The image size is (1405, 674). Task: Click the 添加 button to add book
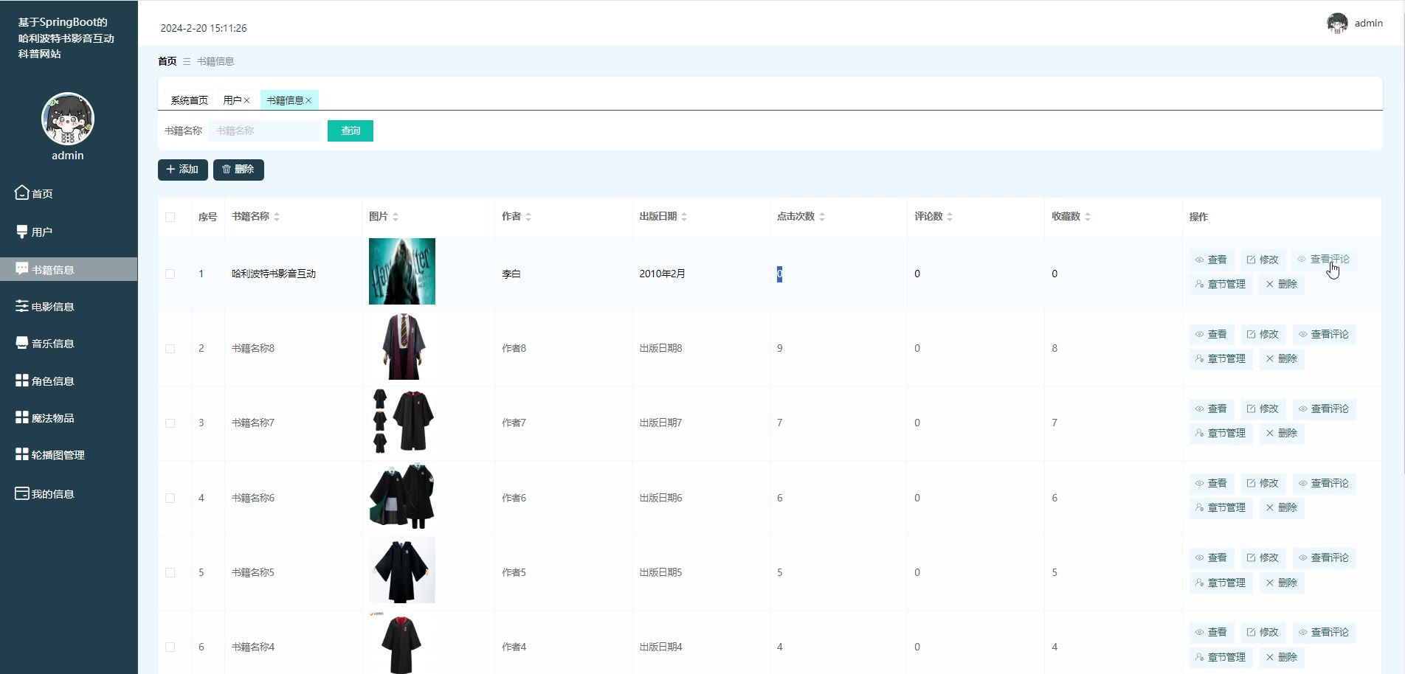[x=182, y=170]
